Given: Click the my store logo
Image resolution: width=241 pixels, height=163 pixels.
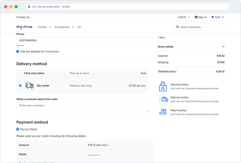Looking at the screenshot, I should coord(24,27).
